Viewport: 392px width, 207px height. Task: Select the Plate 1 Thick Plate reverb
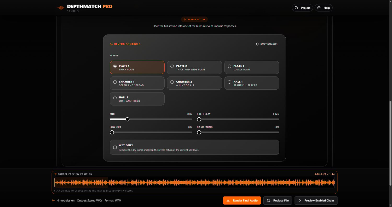click(x=137, y=67)
